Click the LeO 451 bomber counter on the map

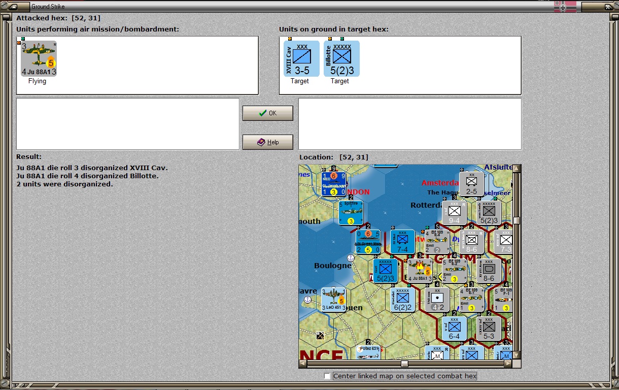pyautogui.click(x=333, y=300)
